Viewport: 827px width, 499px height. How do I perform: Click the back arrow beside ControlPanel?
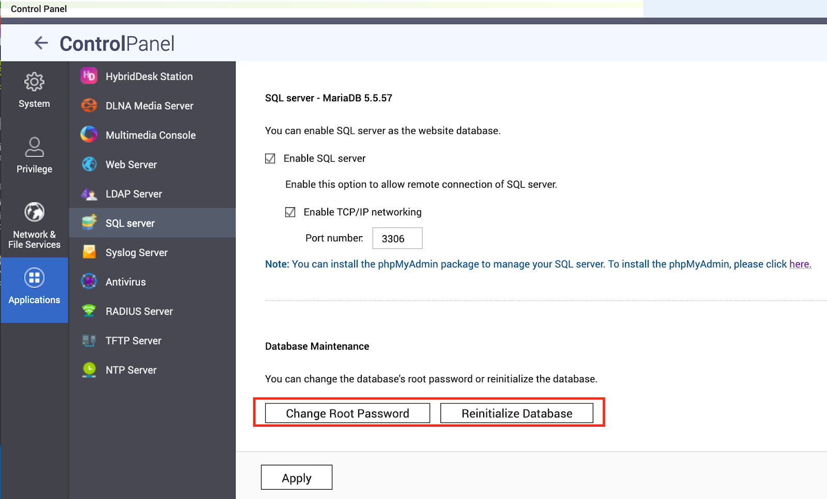click(41, 43)
